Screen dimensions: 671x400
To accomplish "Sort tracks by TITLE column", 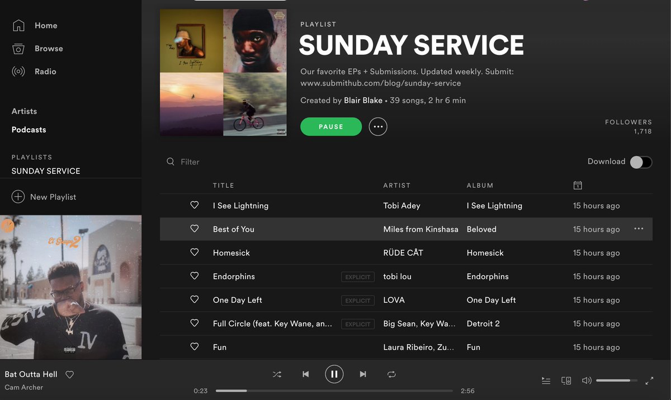I will pos(223,185).
